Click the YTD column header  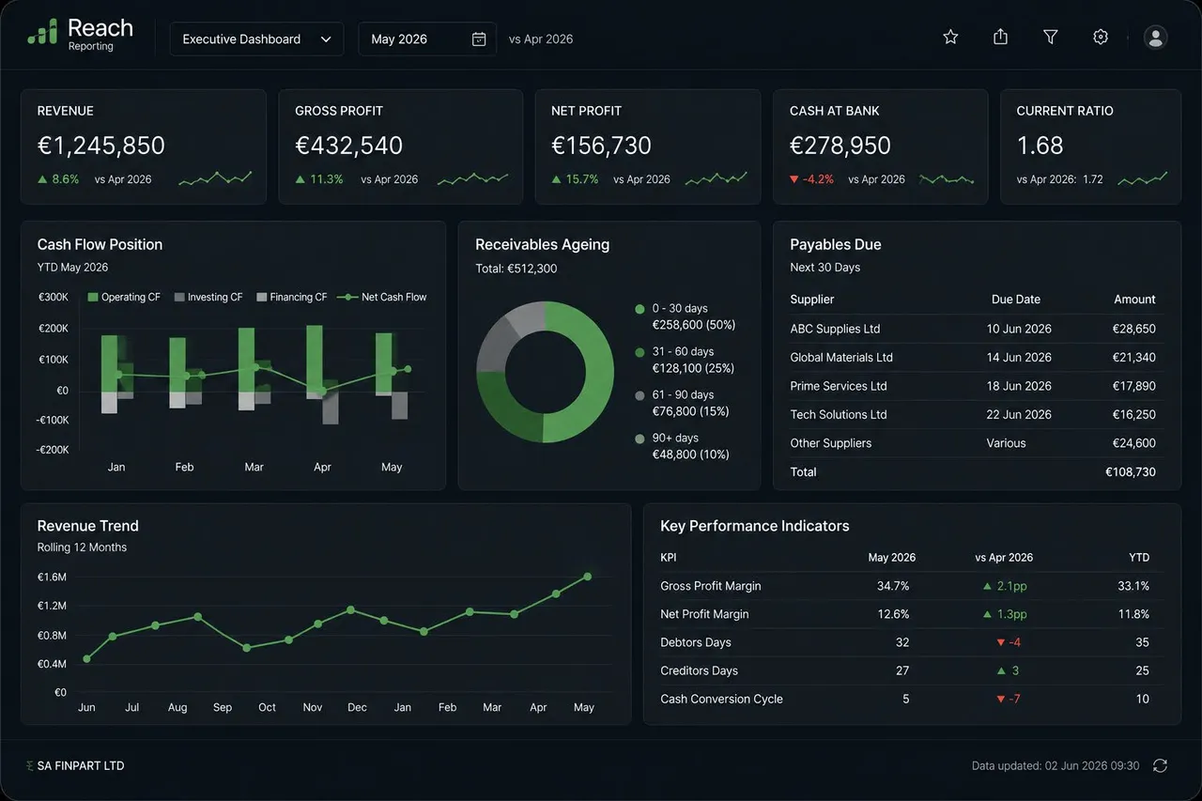click(1139, 558)
